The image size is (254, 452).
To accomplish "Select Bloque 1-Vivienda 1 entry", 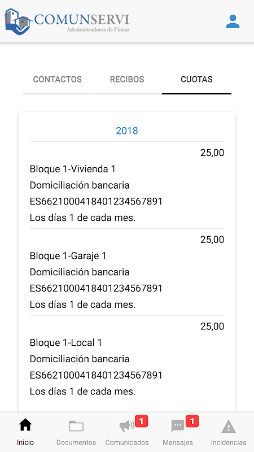I will 127,185.
